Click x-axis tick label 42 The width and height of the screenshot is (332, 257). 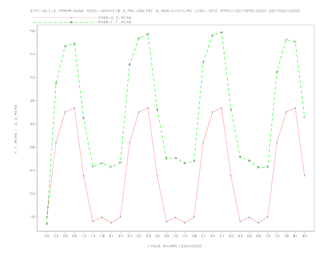pos(176,236)
